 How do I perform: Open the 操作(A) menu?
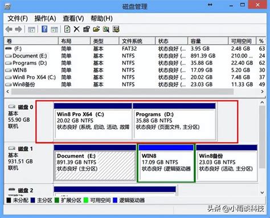click(45, 19)
